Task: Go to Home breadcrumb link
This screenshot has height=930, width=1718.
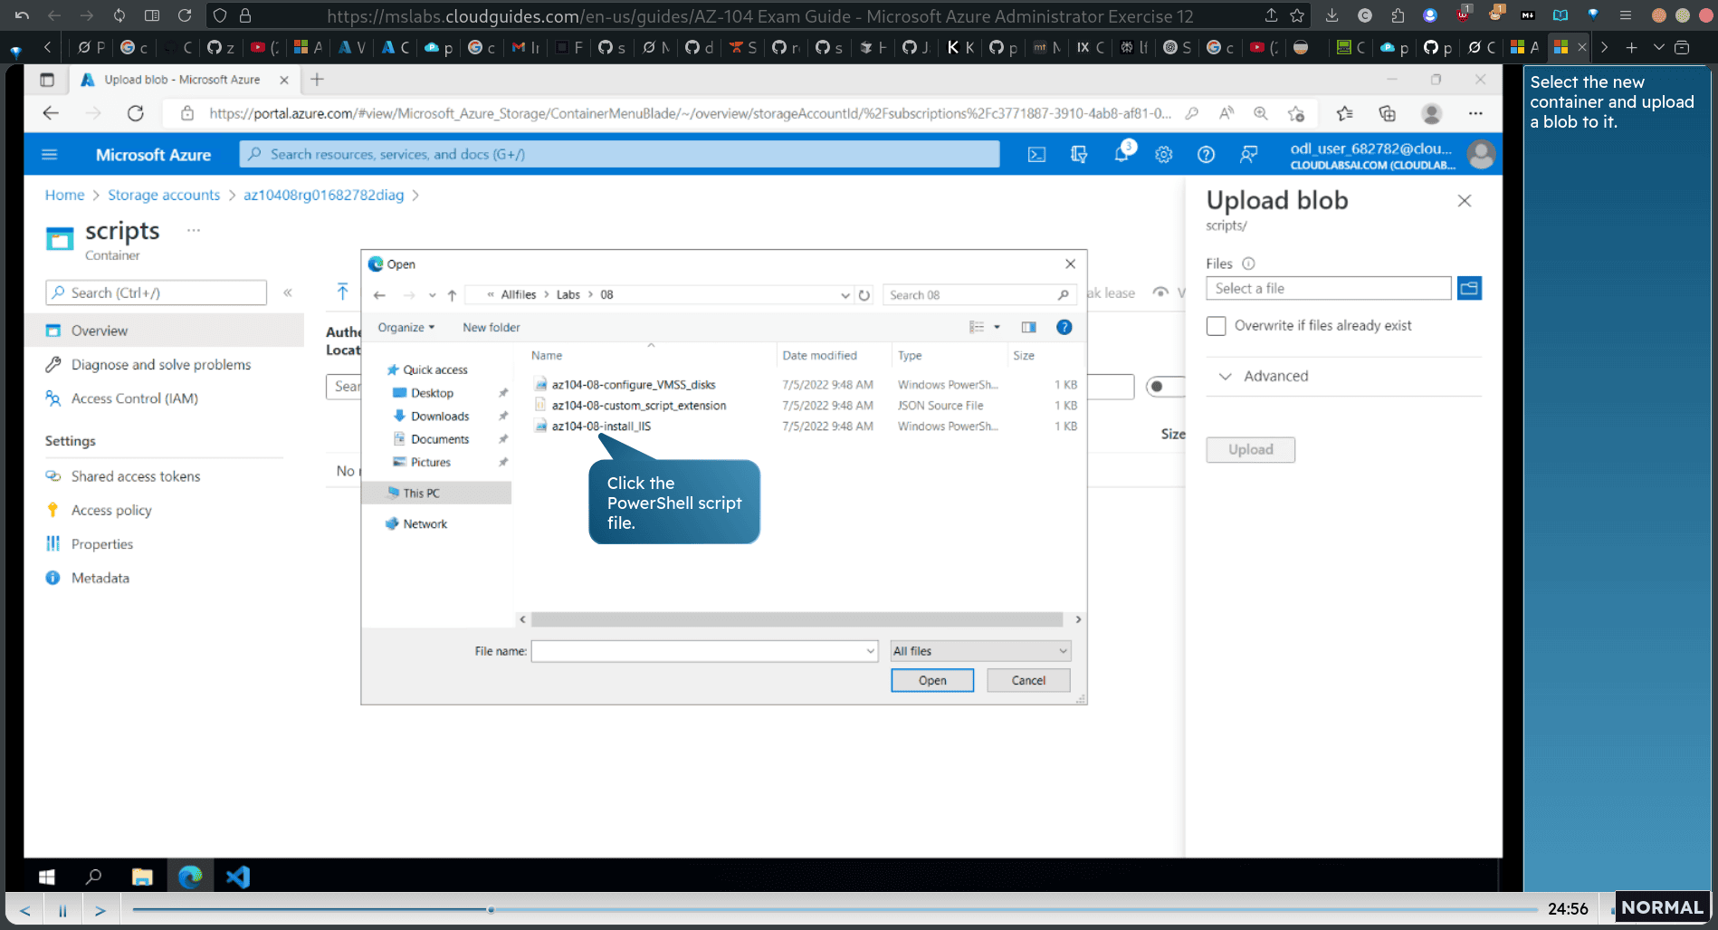Action: [64, 195]
